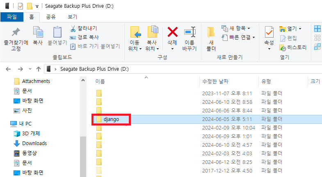The image size is (322, 177).
Task: Click the Paste (붙여넣기) clipboard icon
Action: (x=57, y=32)
